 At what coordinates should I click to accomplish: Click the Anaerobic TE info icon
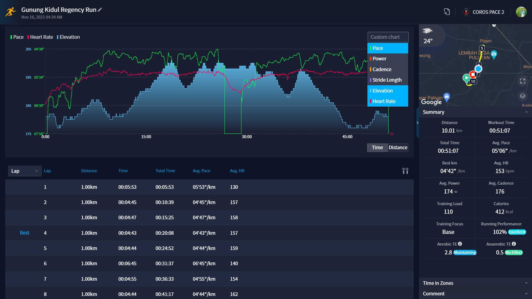(514, 244)
